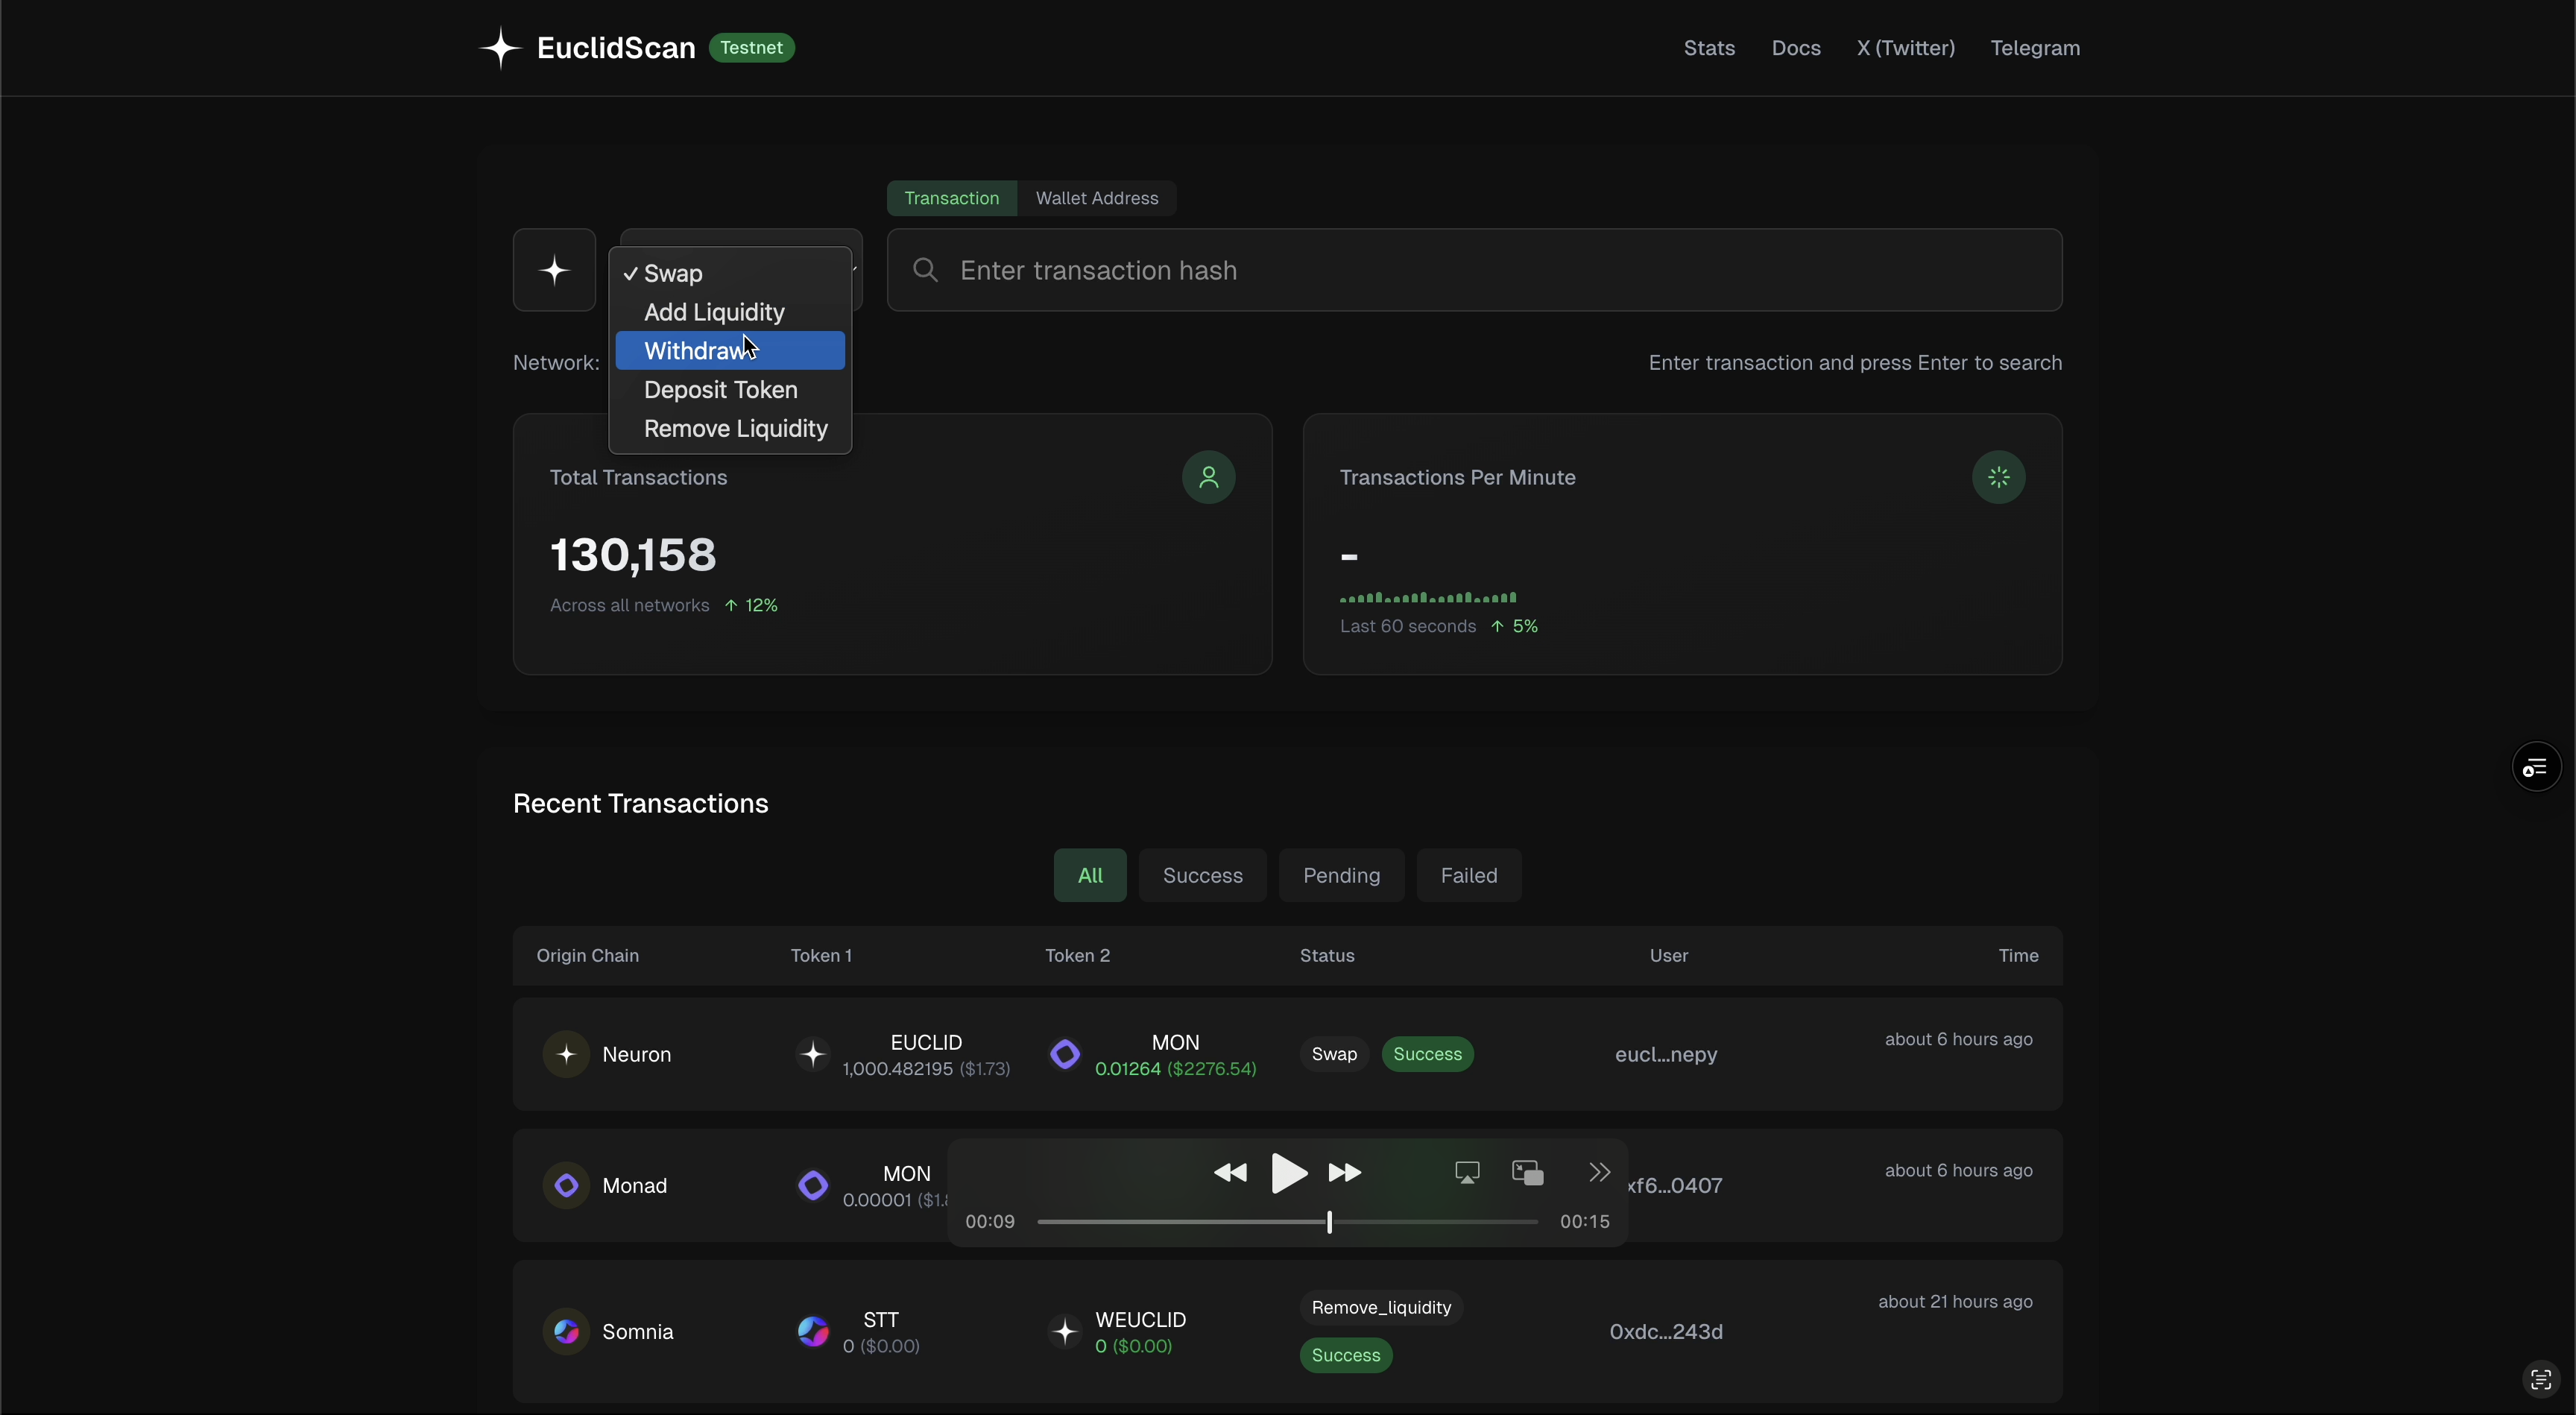Viewport: 2576px width, 1415px height.
Task: Choose Deposit Token in the dropdown
Action: click(730, 390)
